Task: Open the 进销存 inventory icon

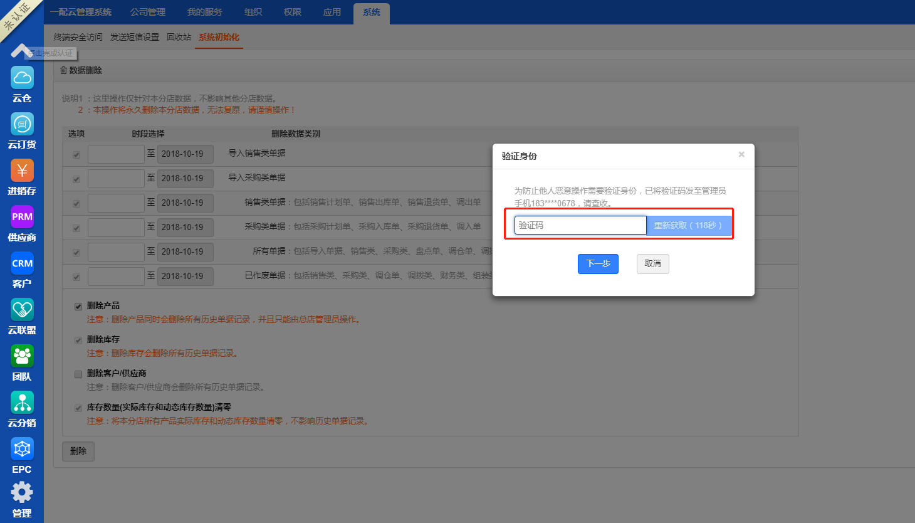Action: (x=22, y=171)
